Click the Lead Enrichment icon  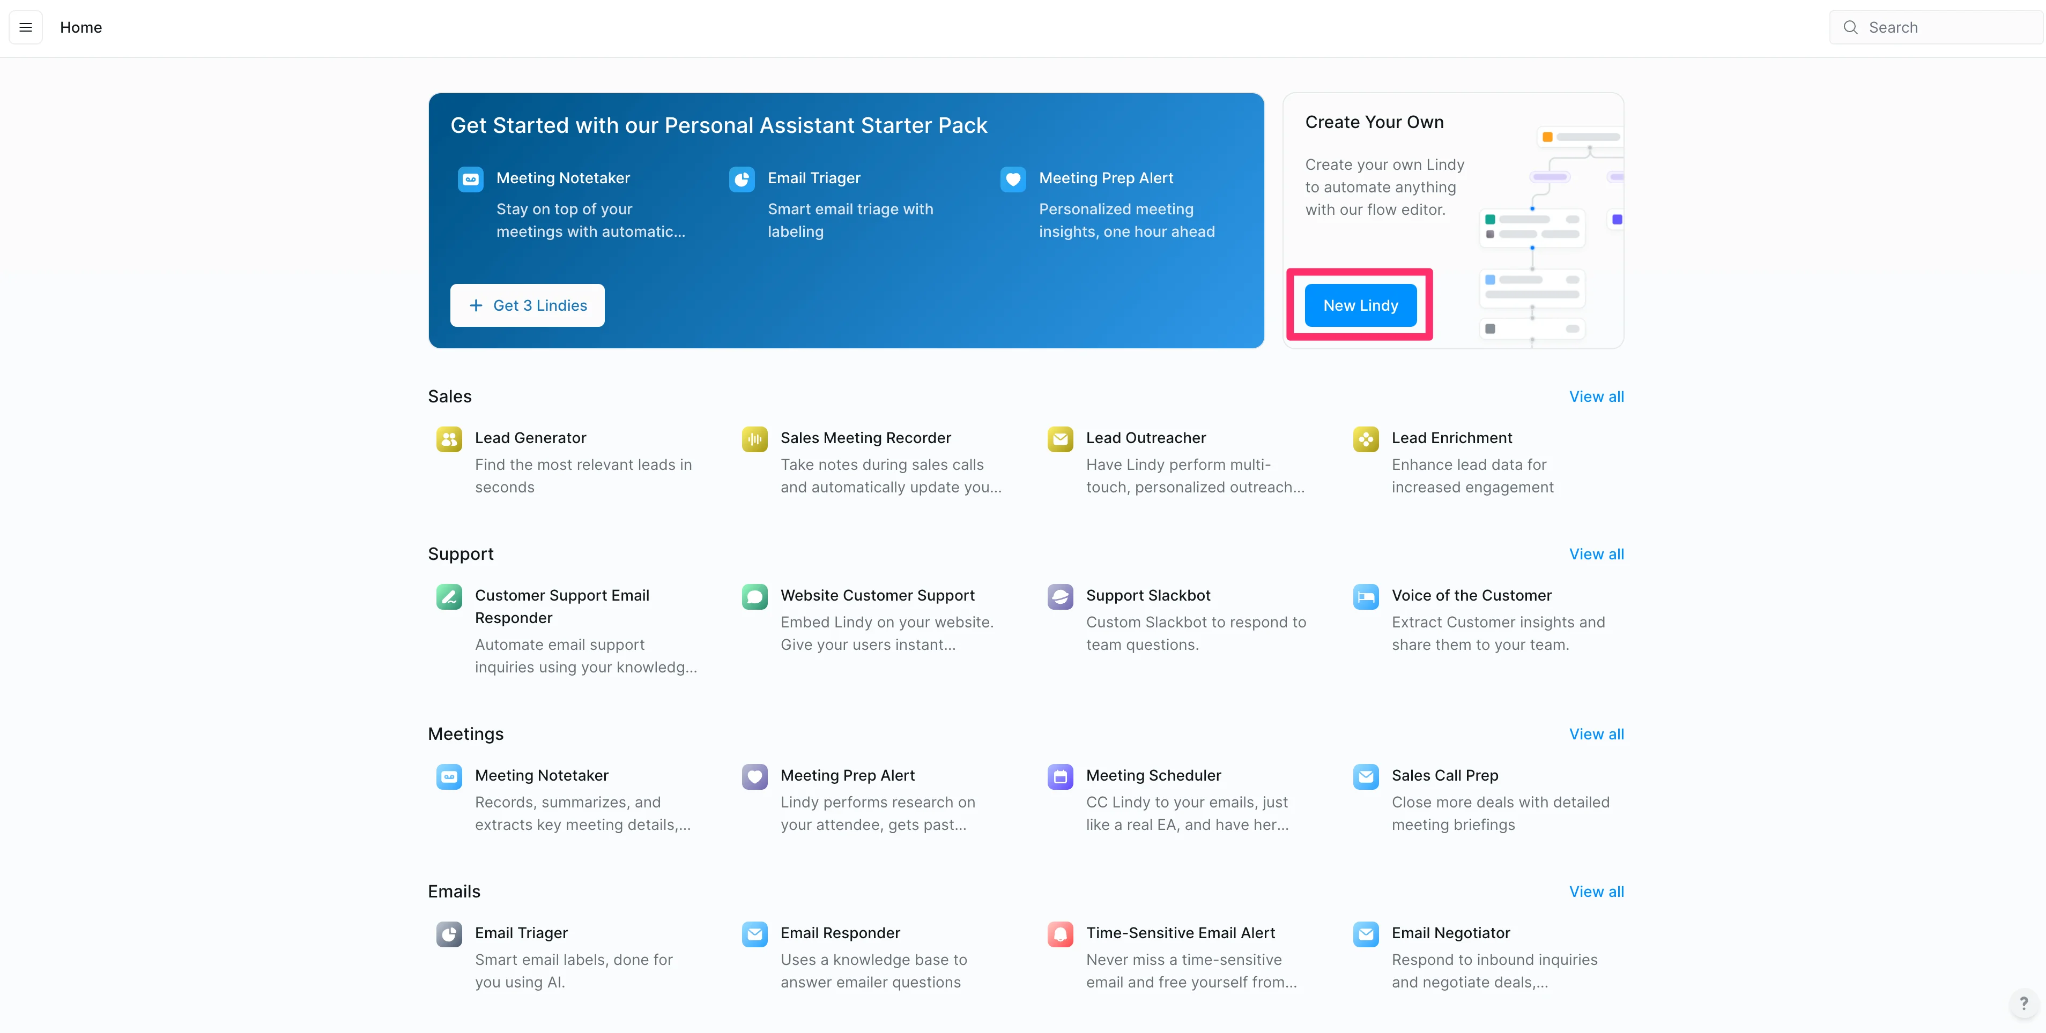click(x=1365, y=439)
